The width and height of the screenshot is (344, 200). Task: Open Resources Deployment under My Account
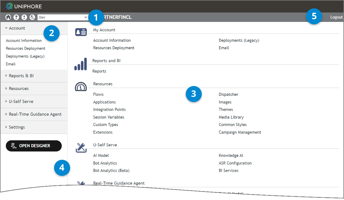[x=114, y=48]
